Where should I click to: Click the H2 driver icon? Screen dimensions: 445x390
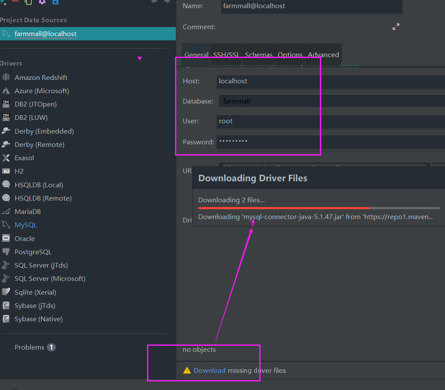6,171
